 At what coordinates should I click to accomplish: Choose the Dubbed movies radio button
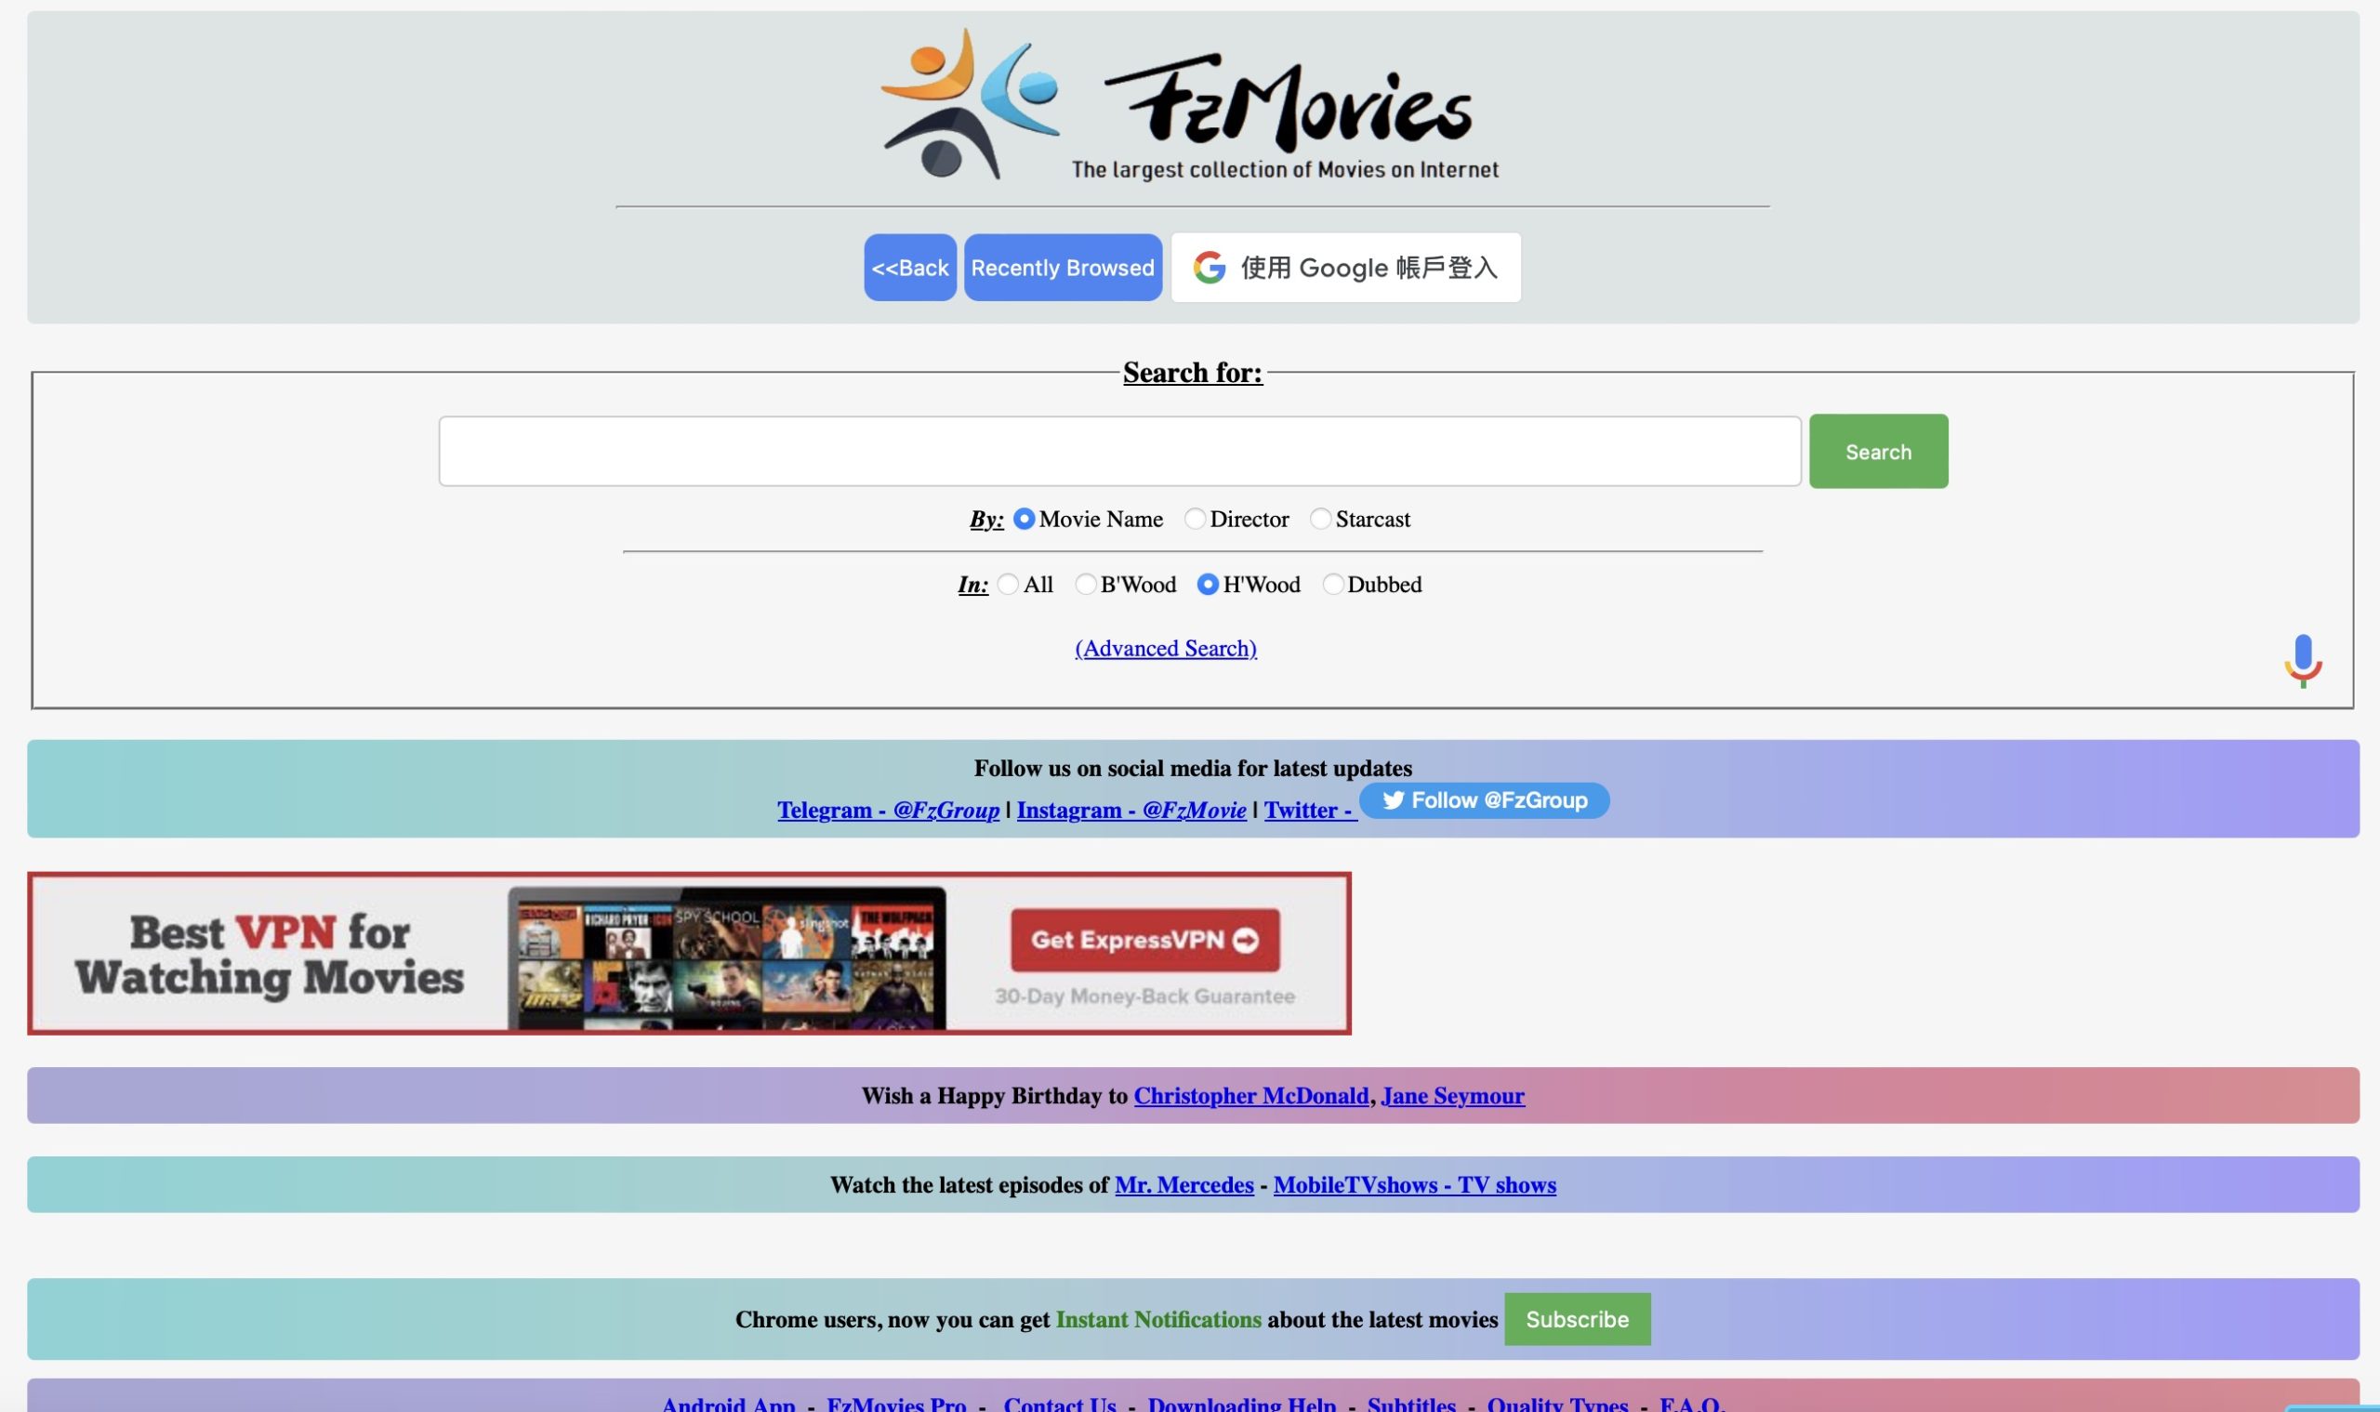point(1332,584)
